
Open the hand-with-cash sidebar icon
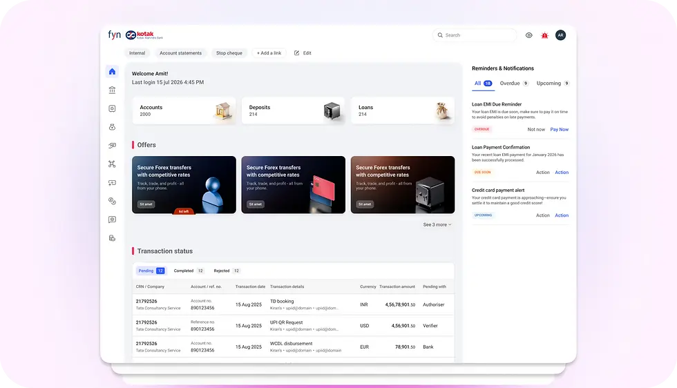[x=112, y=146]
